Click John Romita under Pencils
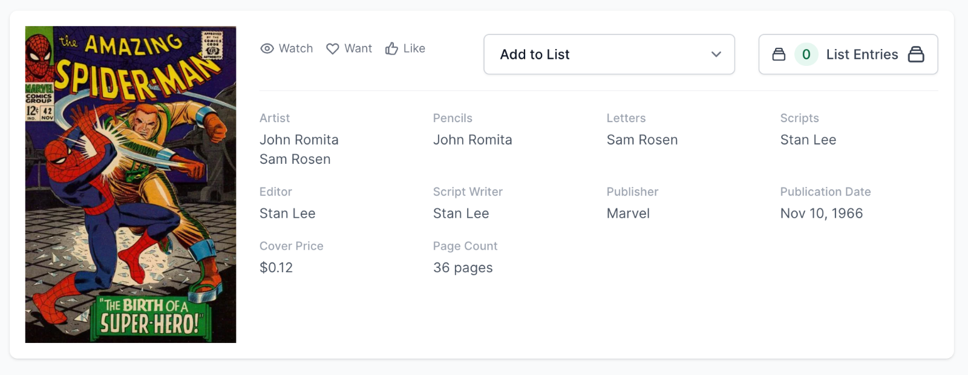Screen dimensions: 968x375 [x=473, y=140]
